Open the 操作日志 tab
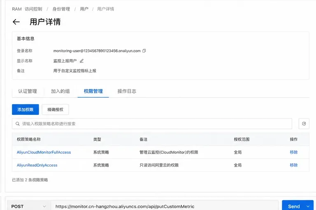Image resolution: width=316 pixels, height=210 pixels. (x=127, y=91)
